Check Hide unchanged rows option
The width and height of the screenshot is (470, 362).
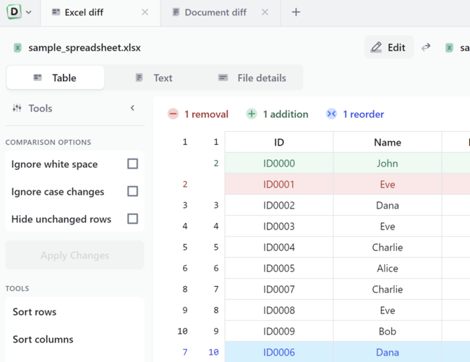(x=132, y=219)
